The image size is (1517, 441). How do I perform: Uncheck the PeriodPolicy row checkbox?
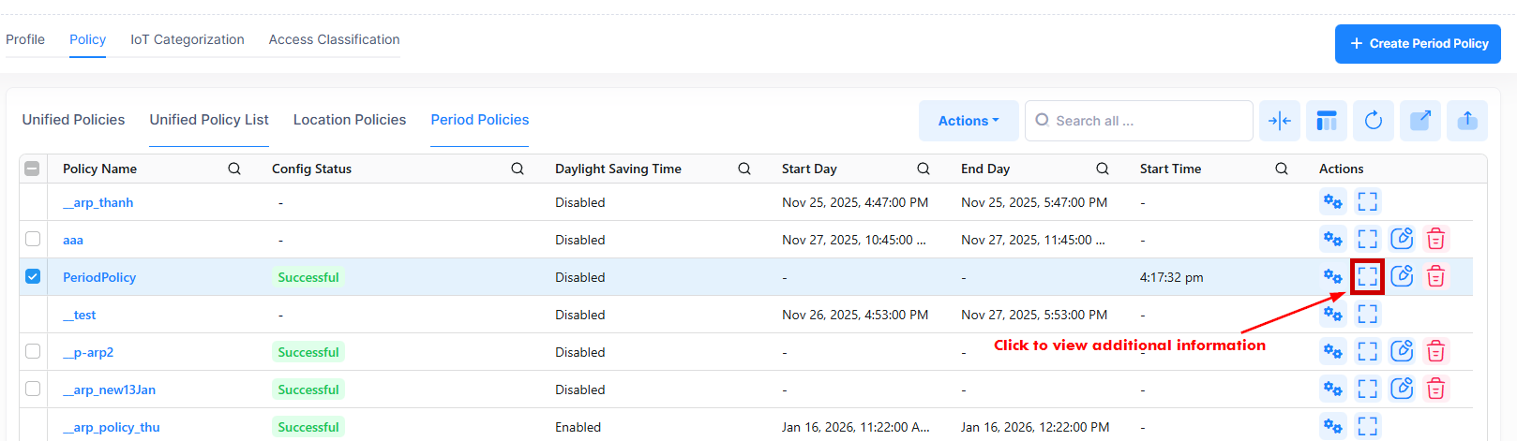point(33,276)
